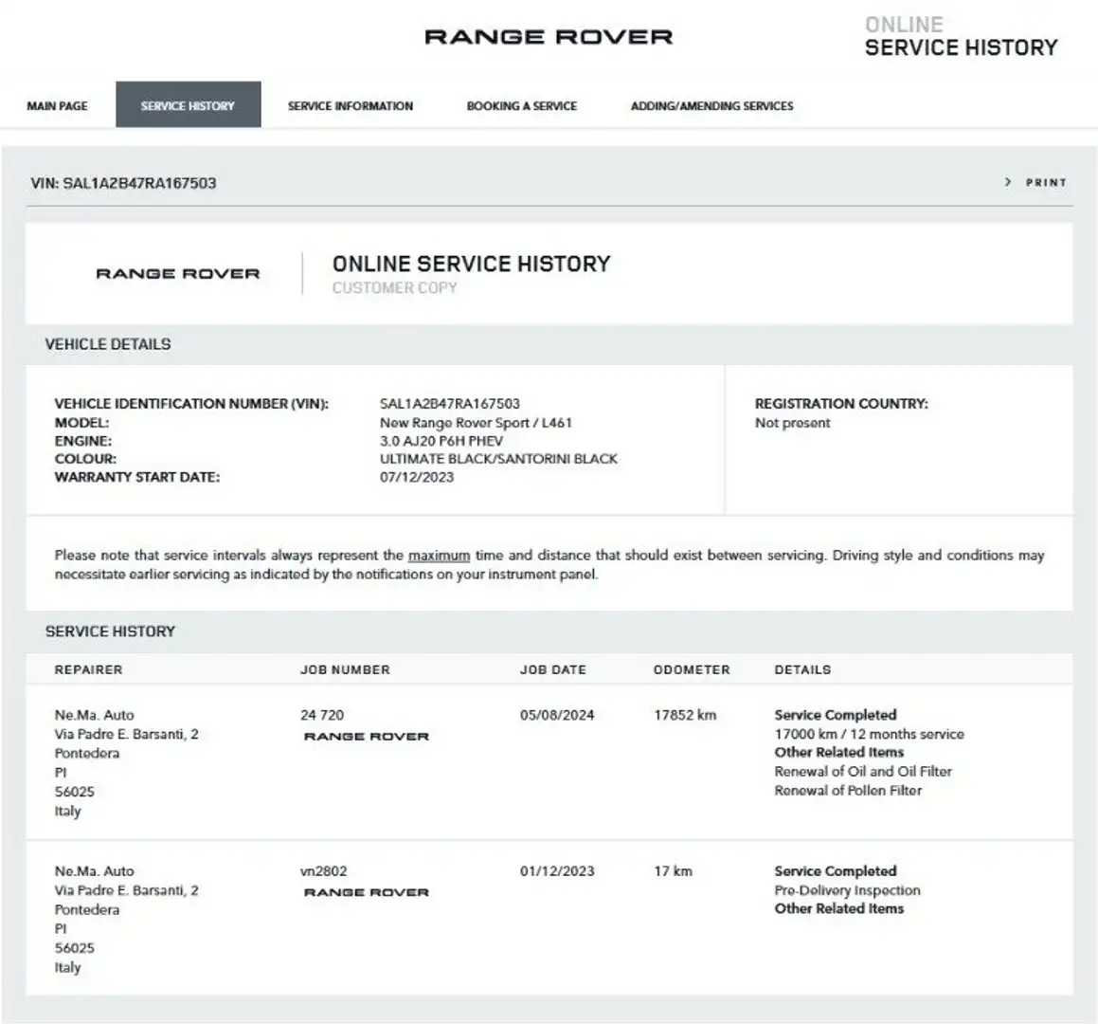Click the Registration Country label

pos(841,404)
